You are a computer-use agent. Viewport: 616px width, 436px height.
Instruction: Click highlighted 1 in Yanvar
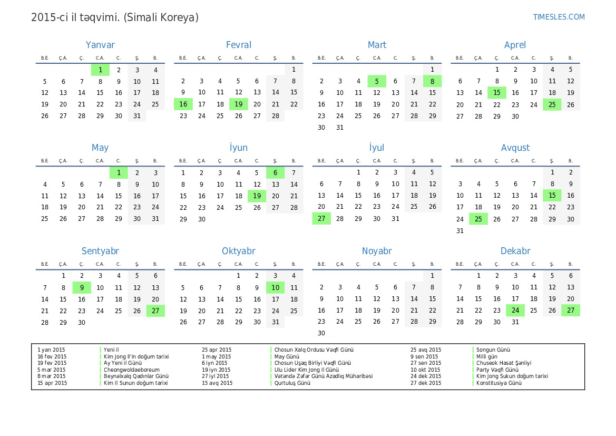point(100,70)
